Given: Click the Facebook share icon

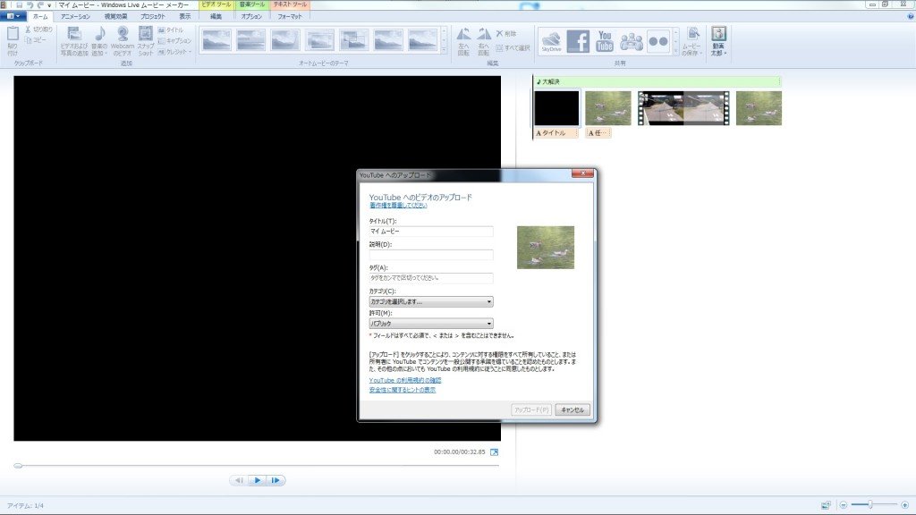Looking at the screenshot, I should click(578, 42).
